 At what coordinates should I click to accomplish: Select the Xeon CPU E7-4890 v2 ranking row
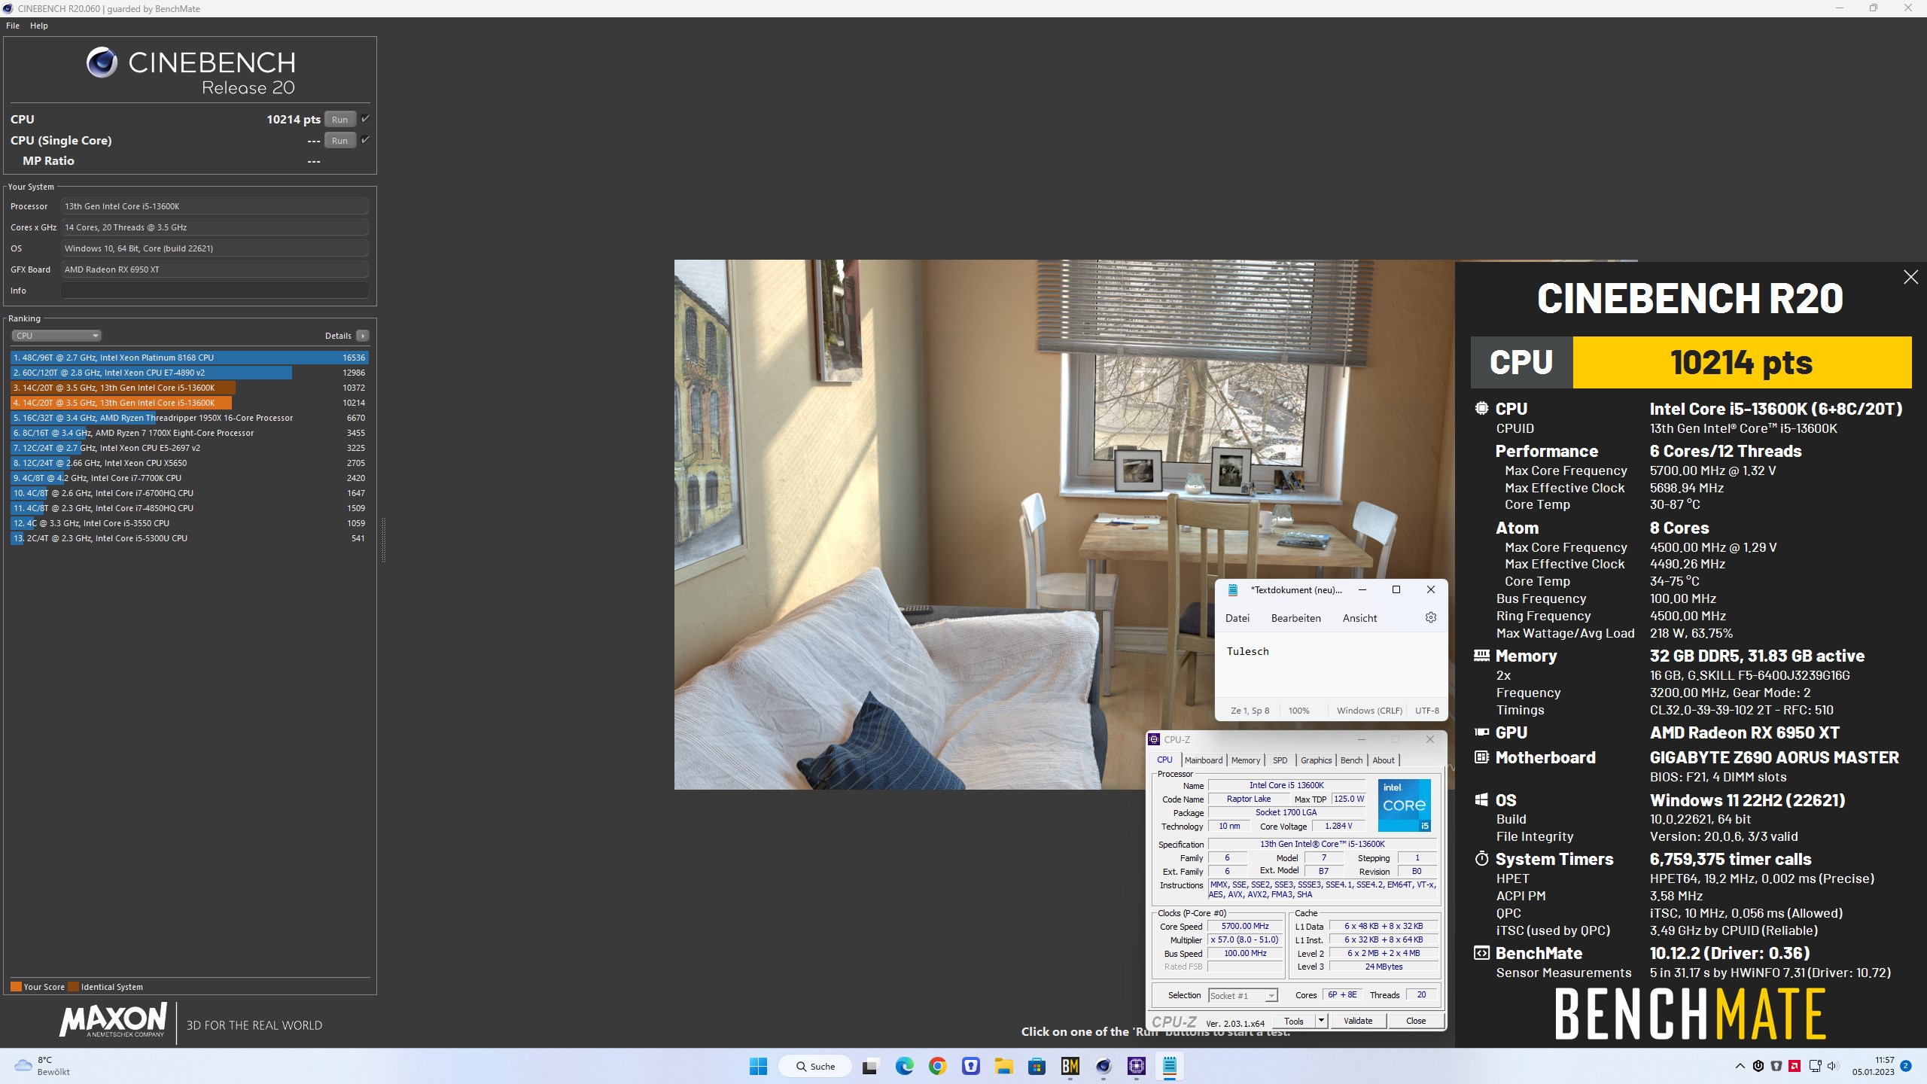point(189,373)
